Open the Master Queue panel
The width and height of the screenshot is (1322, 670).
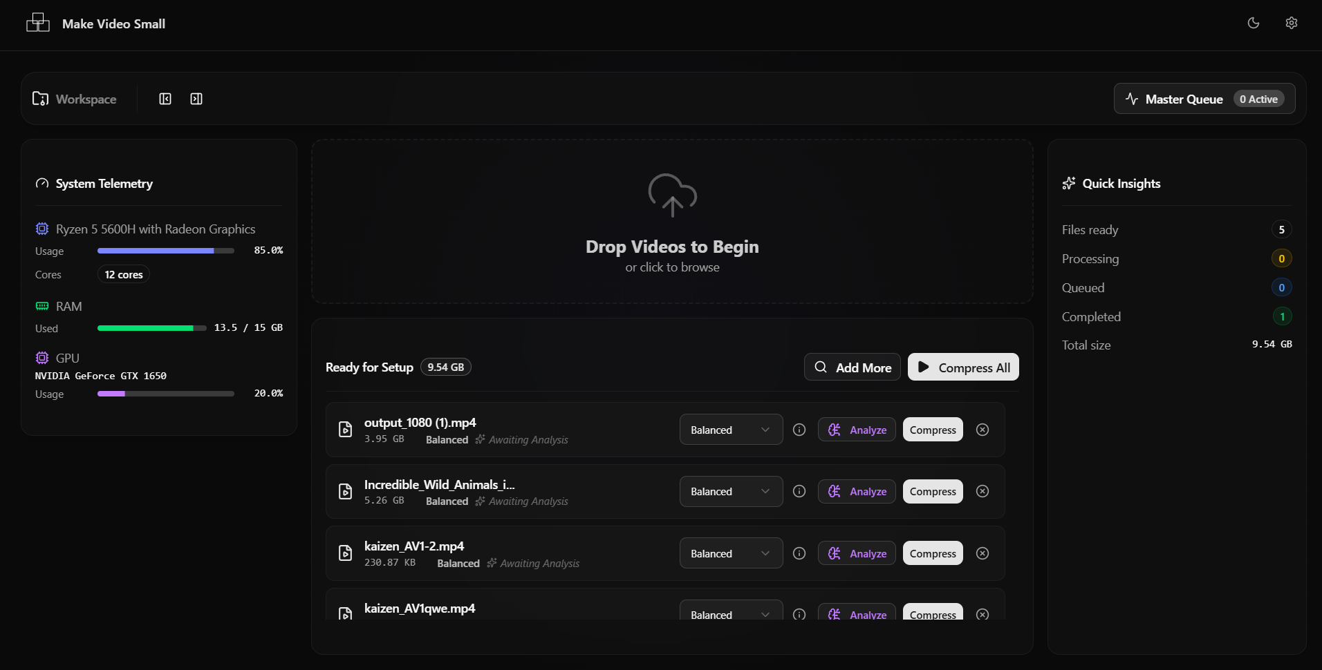(x=1204, y=99)
